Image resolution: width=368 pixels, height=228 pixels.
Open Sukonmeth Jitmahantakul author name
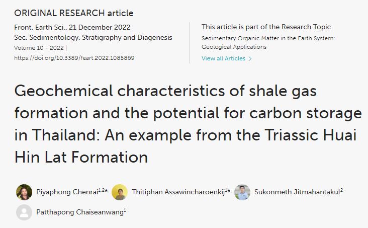[x=297, y=192]
